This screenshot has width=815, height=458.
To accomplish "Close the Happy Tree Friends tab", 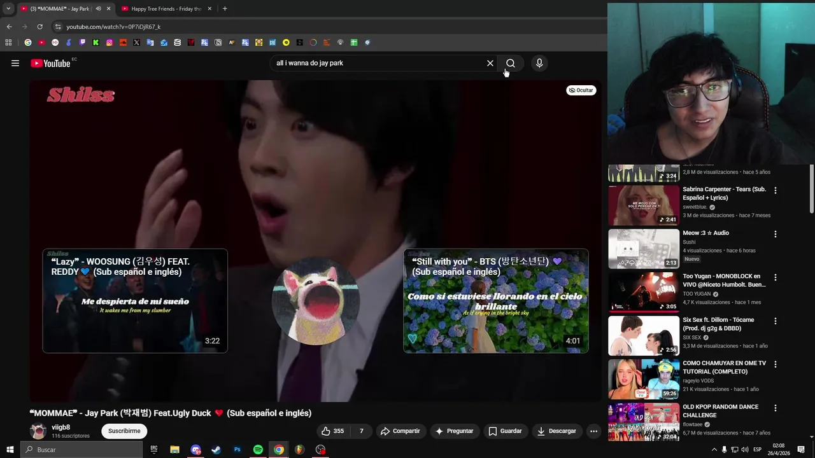I will point(209,9).
